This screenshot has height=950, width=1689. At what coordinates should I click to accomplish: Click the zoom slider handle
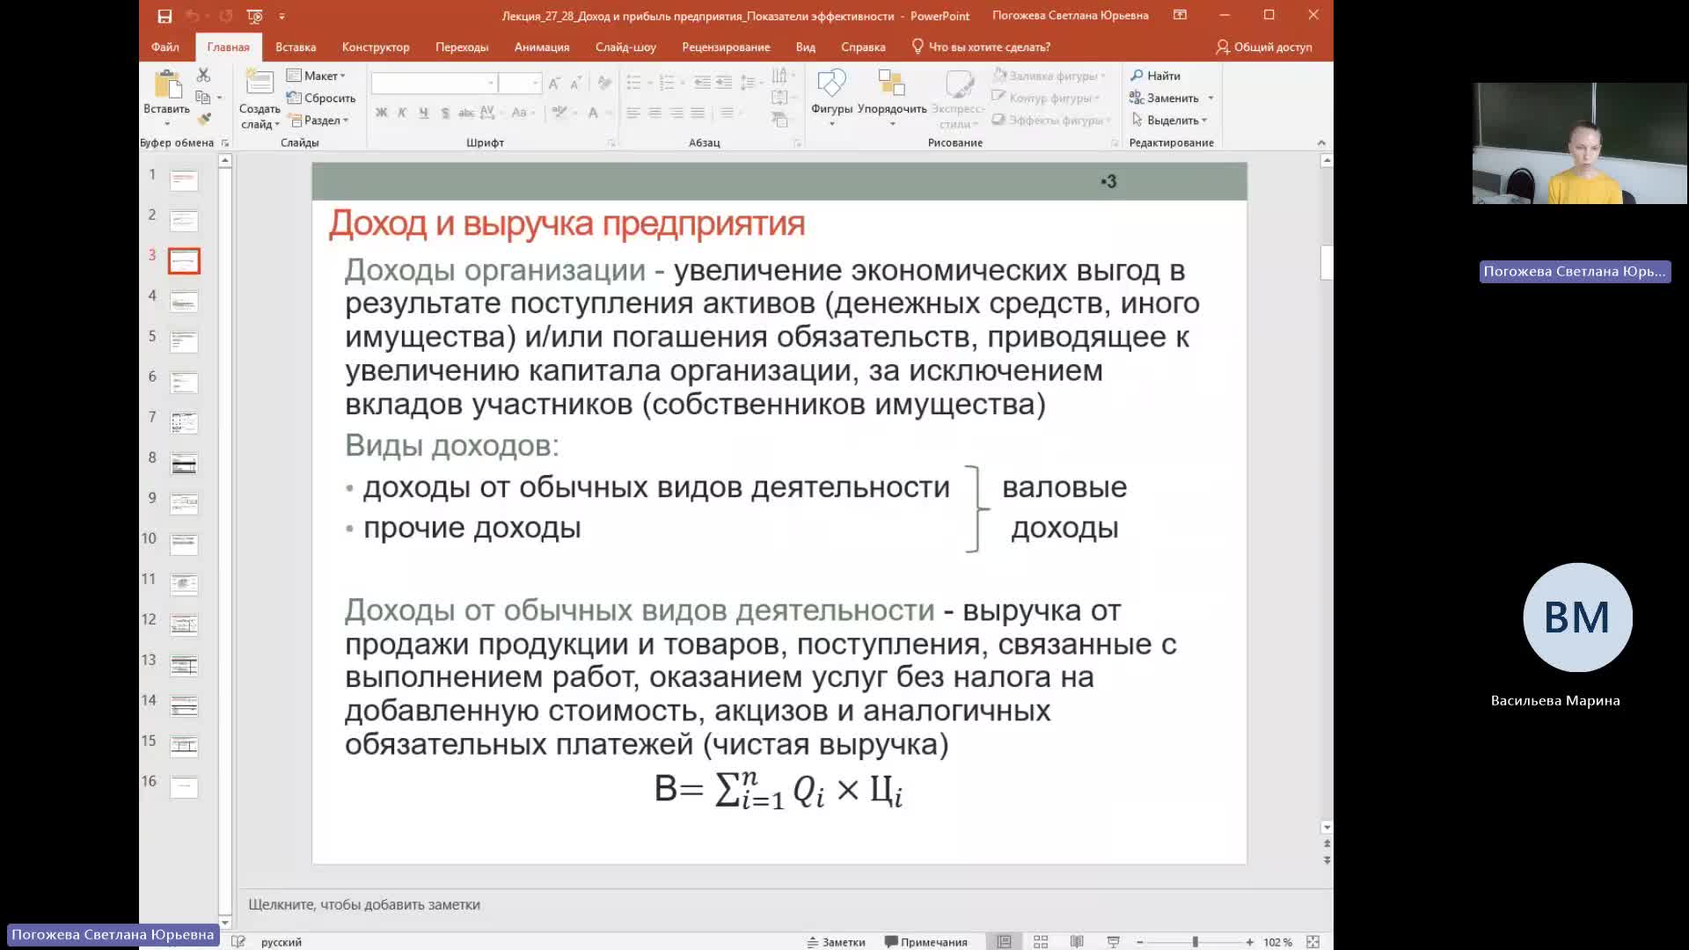pos(1195,942)
